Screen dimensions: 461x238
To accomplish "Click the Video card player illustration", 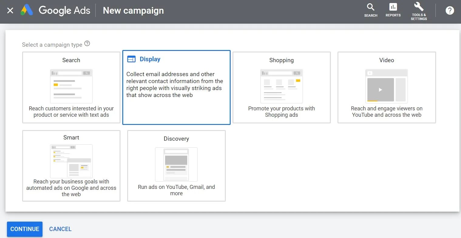I will [387, 86].
